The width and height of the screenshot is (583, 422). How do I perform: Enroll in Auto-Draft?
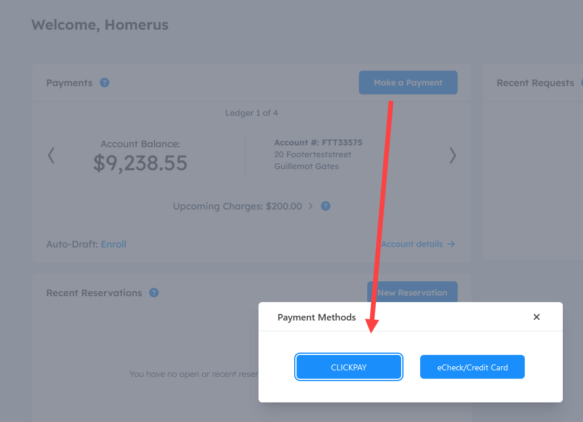click(x=114, y=244)
